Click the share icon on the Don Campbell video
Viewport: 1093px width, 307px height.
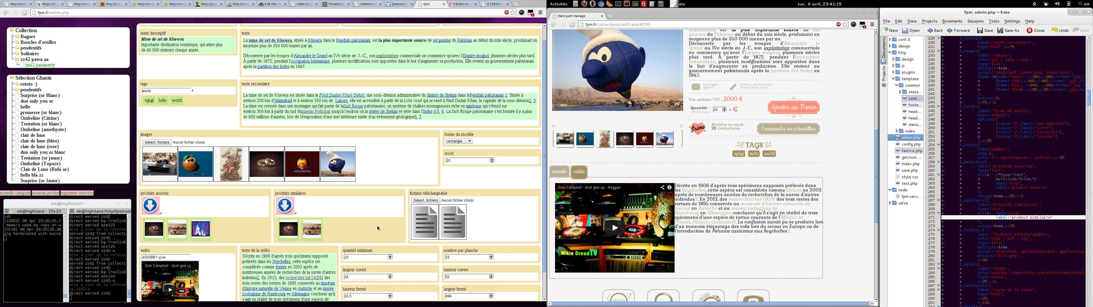pyautogui.click(x=662, y=187)
